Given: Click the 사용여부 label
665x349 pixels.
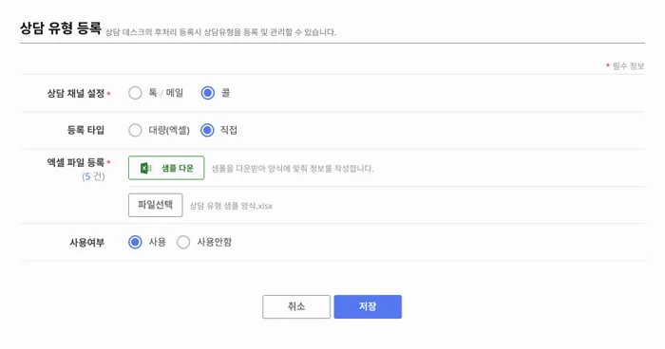Looking at the screenshot, I should [87, 242].
